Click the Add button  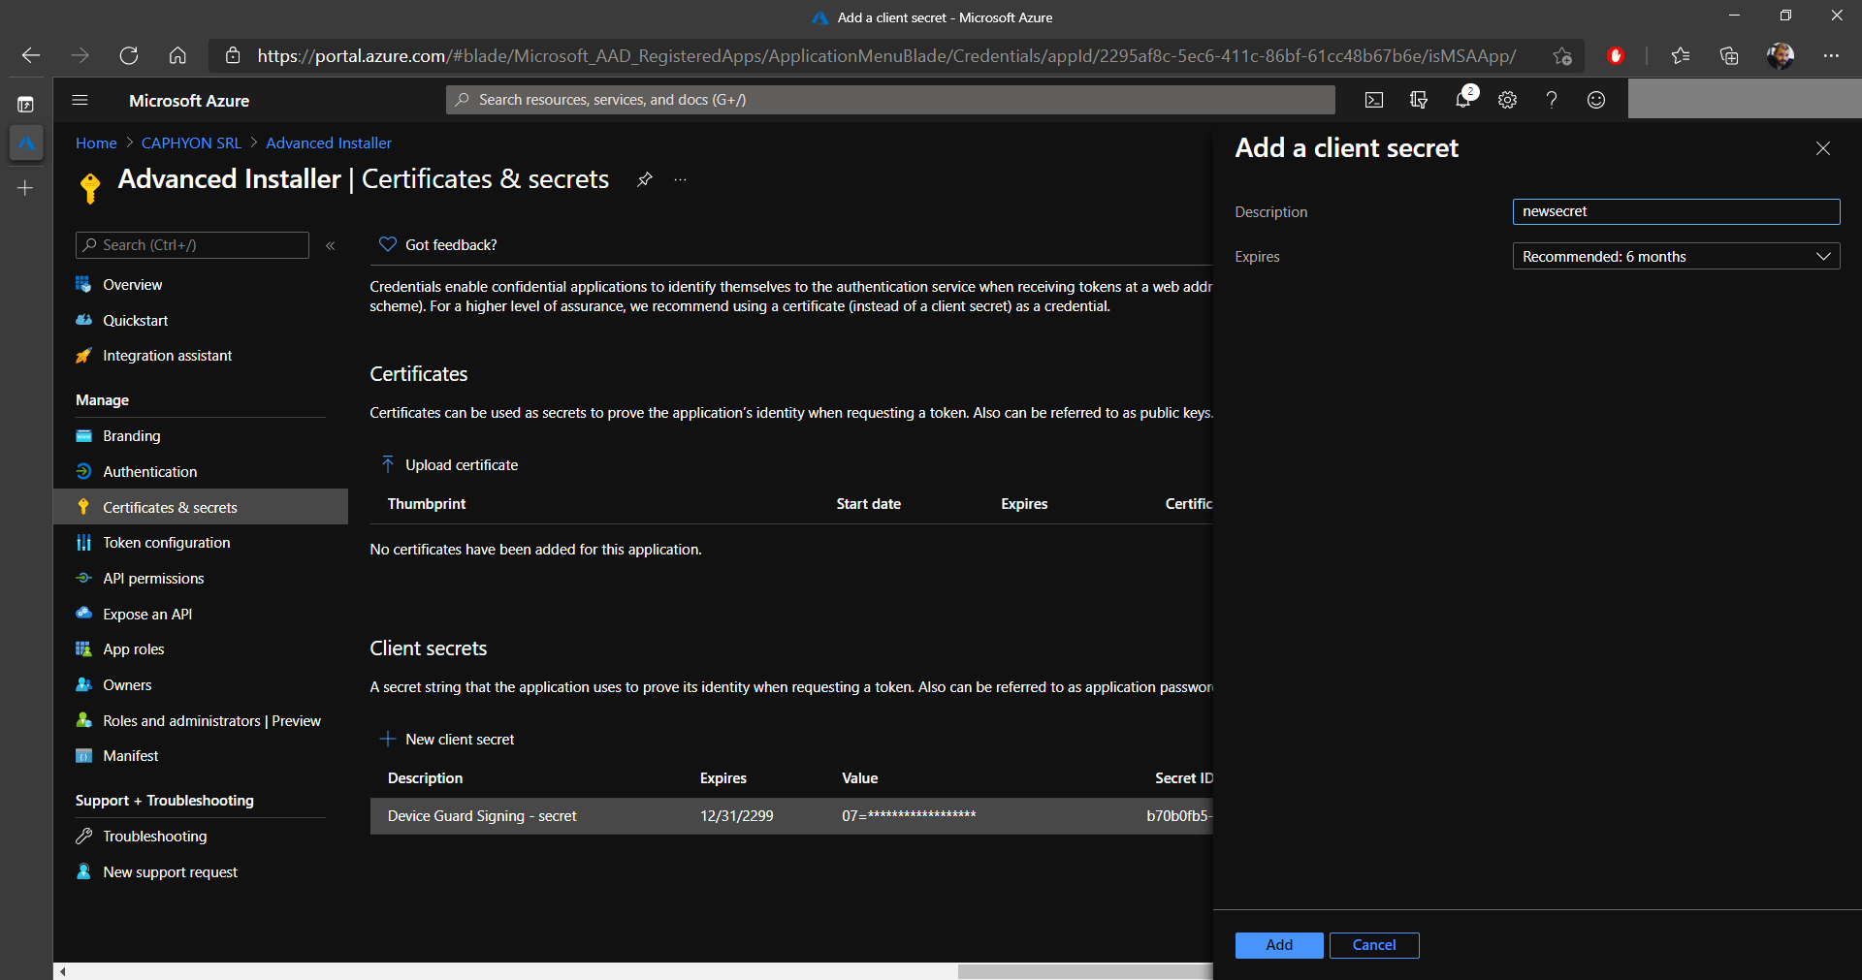[x=1279, y=945]
